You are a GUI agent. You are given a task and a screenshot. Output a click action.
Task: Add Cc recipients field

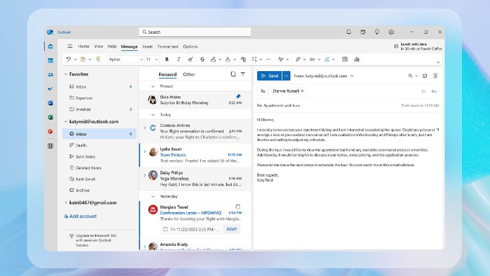tap(423, 91)
